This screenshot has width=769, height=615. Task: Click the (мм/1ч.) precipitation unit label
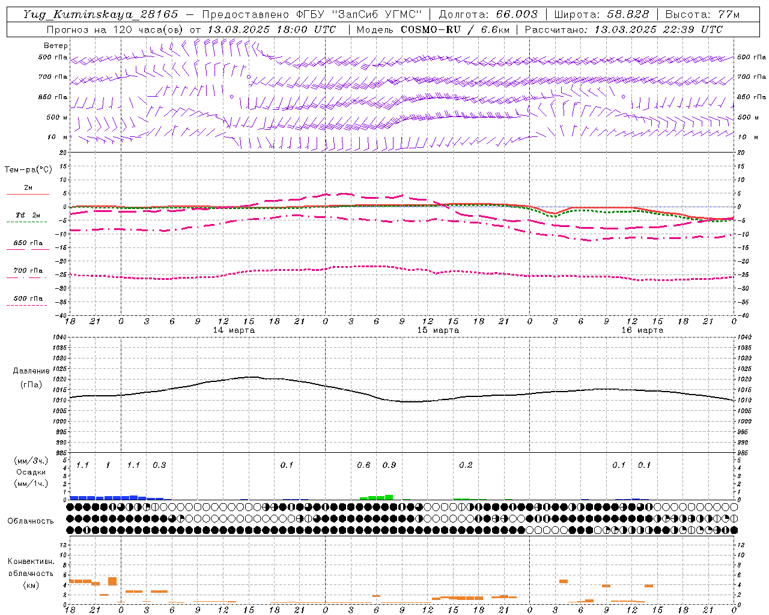pyautogui.click(x=31, y=483)
